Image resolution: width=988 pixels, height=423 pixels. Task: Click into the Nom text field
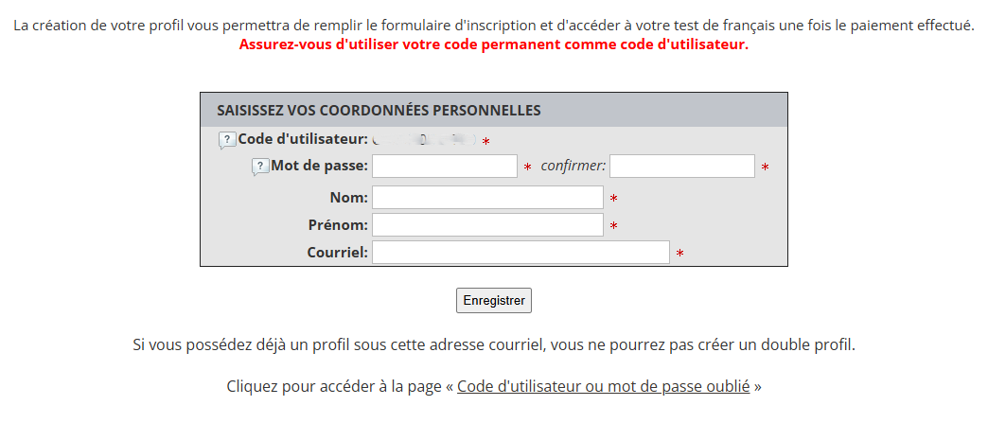tap(487, 198)
